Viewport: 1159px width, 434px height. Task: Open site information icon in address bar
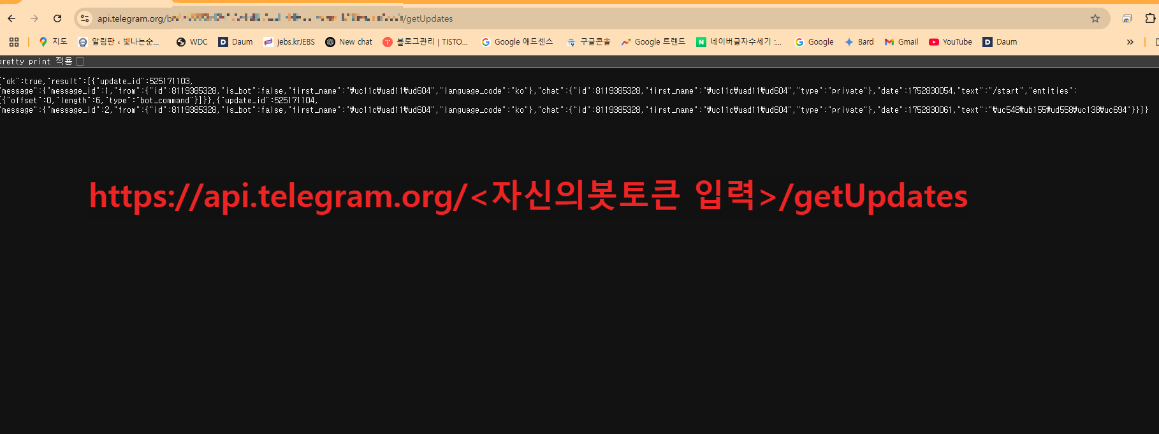[85, 18]
